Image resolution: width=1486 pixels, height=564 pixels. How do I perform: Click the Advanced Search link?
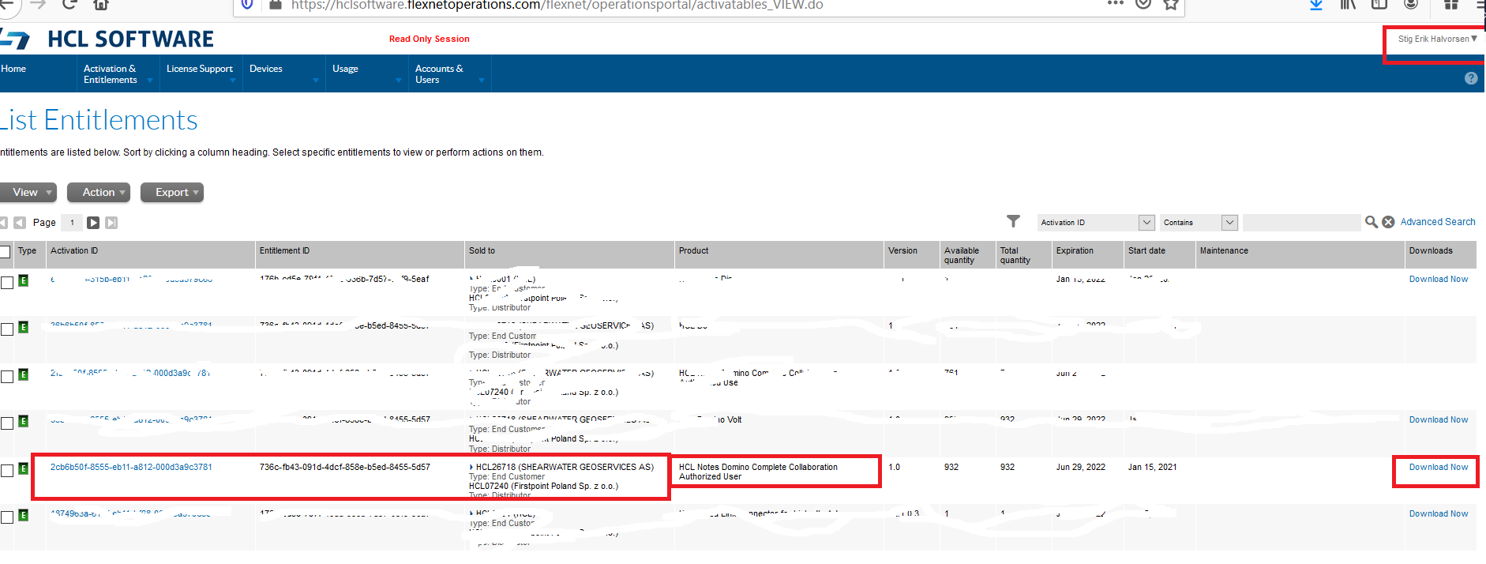coord(1437,222)
